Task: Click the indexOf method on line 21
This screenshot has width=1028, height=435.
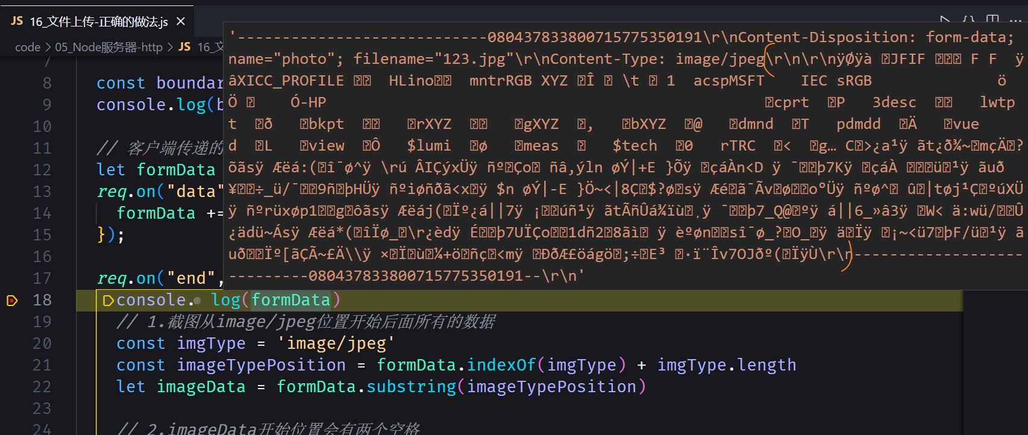Action: click(x=501, y=365)
